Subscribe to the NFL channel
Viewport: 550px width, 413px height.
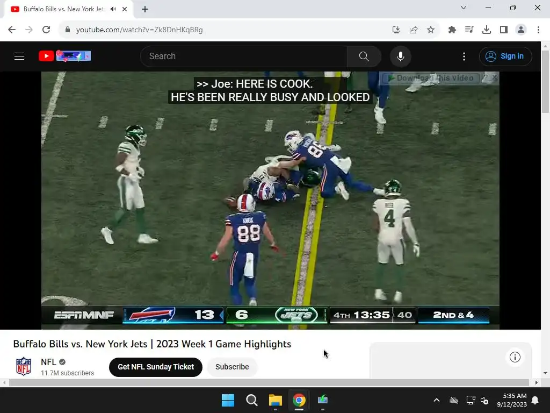click(232, 367)
